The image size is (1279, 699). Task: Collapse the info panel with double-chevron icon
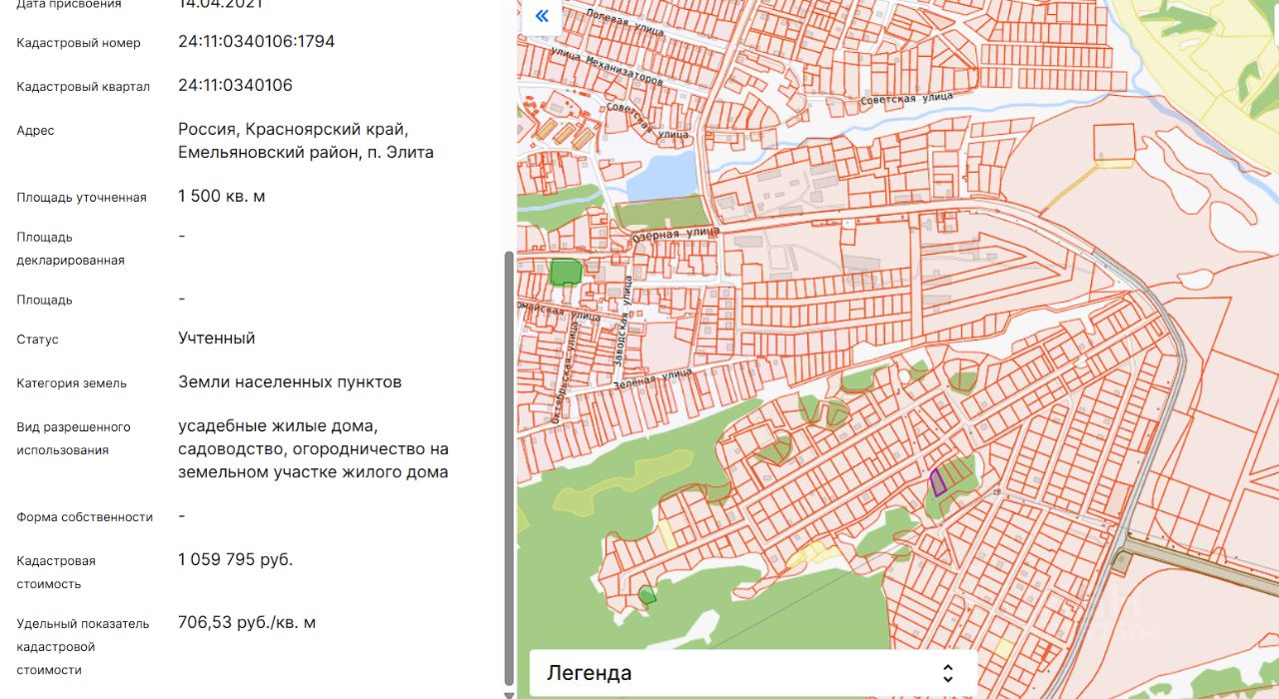click(x=542, y=16)
